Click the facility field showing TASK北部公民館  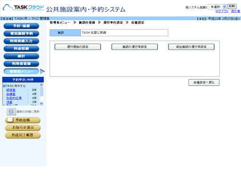click(124, 33)
